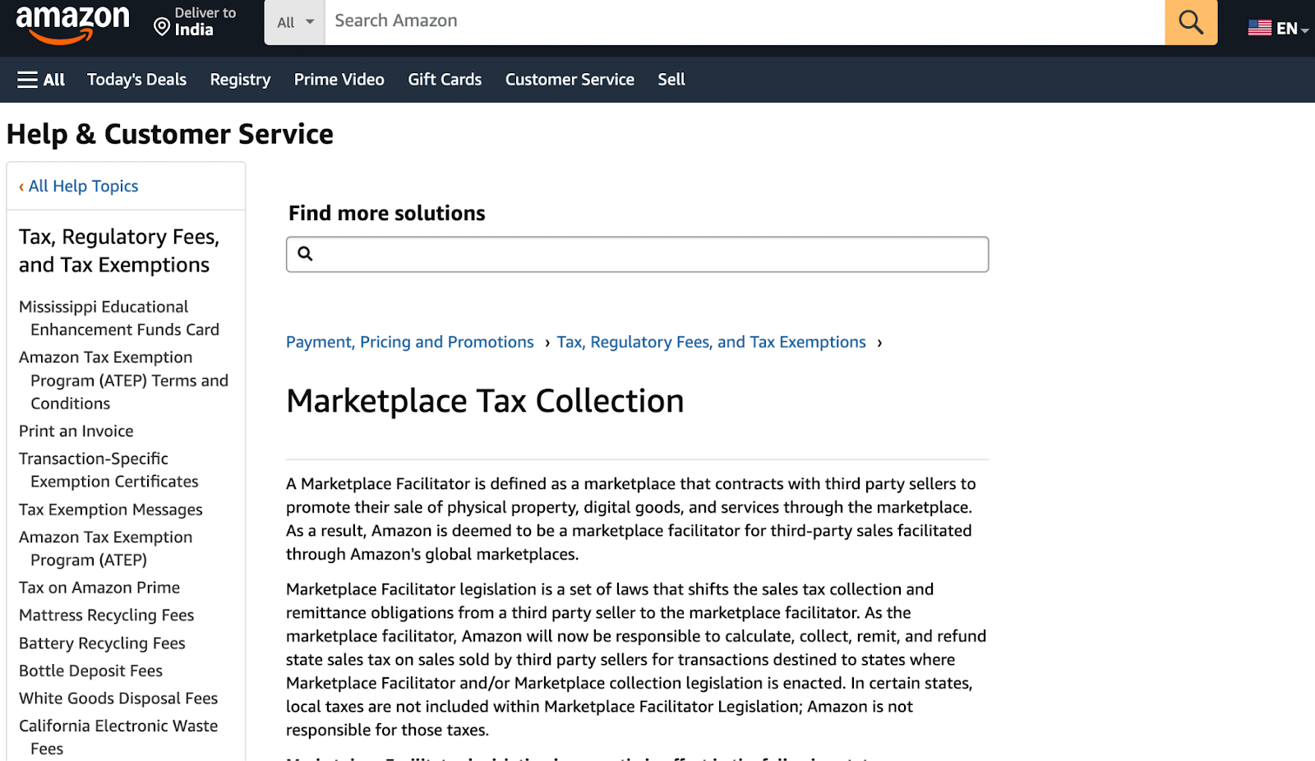Image resolution: width=1315 pixels, height=761 pixels.
Task: Open White Goods Disposal Fees topic
Action: click(118, 699)
